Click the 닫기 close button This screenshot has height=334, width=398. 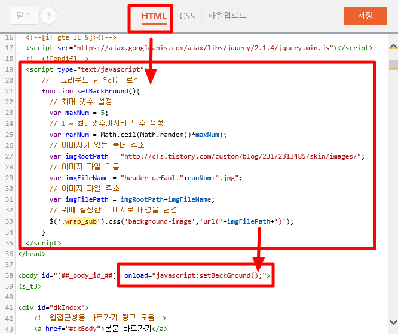(24, 16)
